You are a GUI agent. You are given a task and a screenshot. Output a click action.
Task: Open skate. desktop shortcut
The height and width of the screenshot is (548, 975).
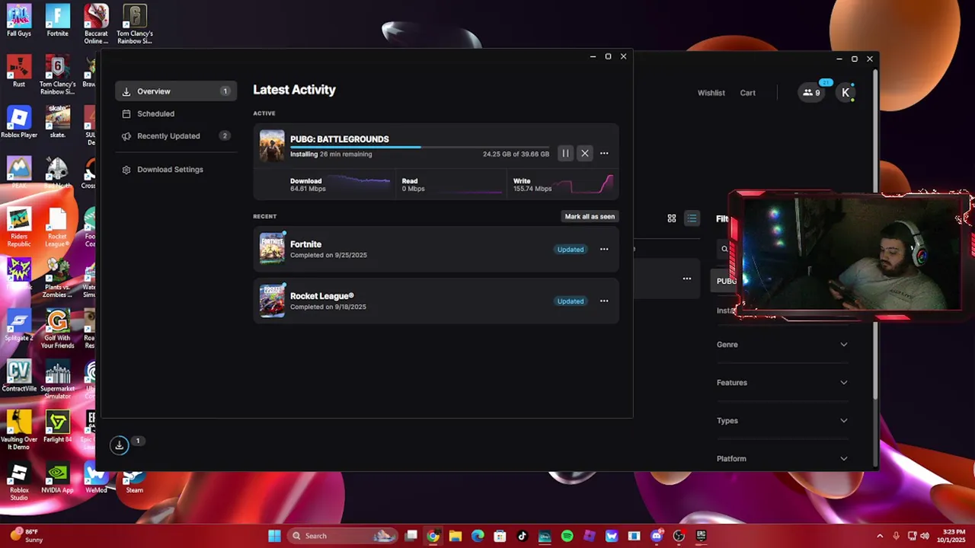coord(57,122)
